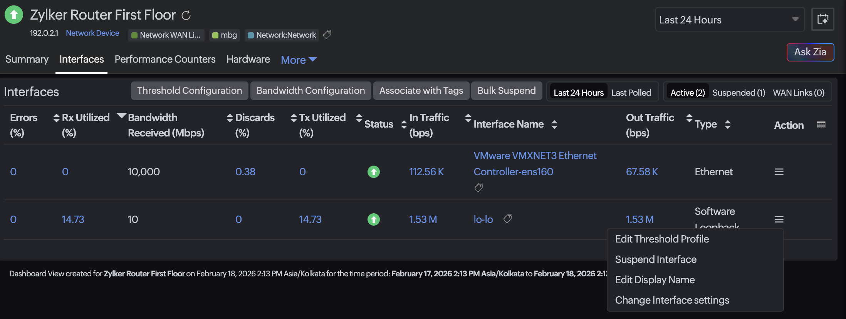
Task: Click the tag icon beside lo-lo
Action: point(508,219)
